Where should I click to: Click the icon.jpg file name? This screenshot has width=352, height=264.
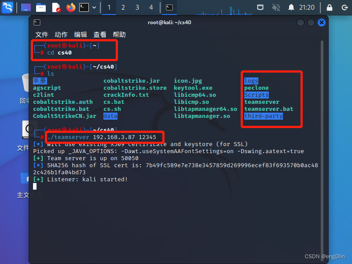[188, 81]
